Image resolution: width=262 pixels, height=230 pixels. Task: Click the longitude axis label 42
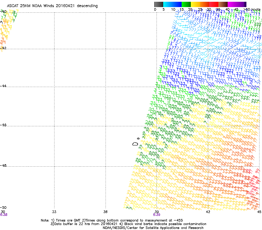pyautogui.click(x=208, y=212)
